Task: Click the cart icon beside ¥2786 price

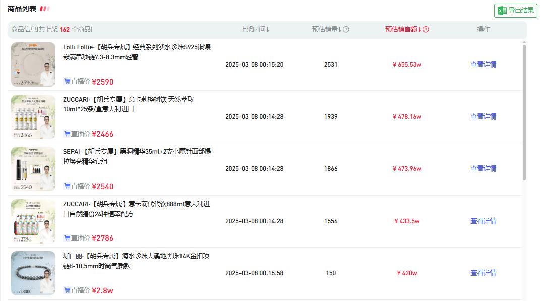Action: 67,238
